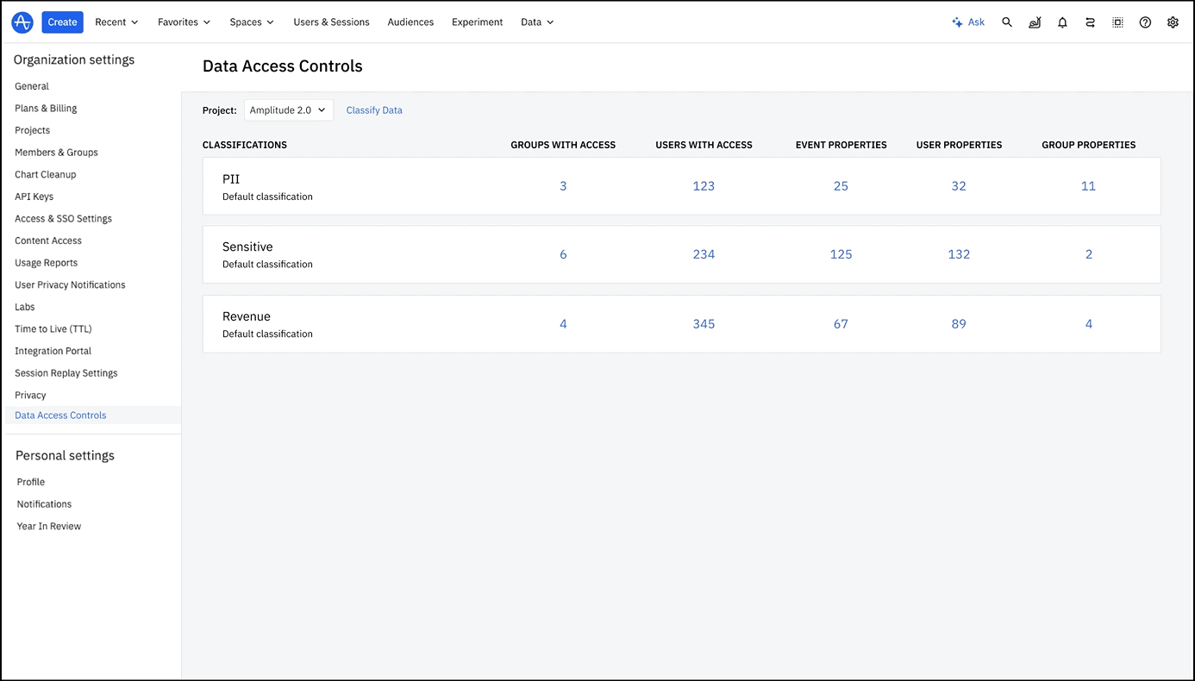Select Labs in the sidebar

25,307
